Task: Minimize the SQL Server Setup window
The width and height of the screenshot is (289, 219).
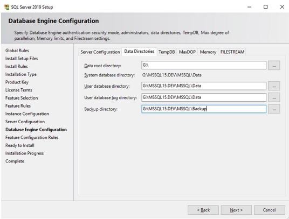Action: (250, 7)
